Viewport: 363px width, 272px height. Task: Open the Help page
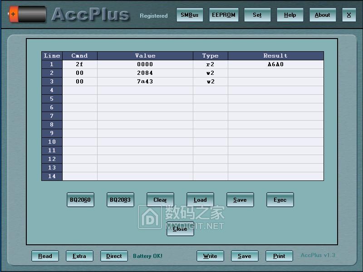point(290,15)
